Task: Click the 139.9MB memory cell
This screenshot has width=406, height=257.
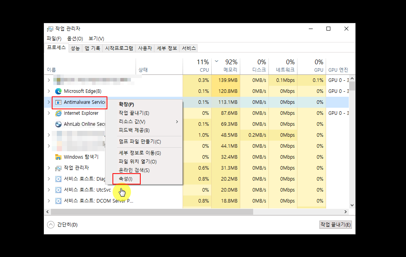Action: click(226, 80)
